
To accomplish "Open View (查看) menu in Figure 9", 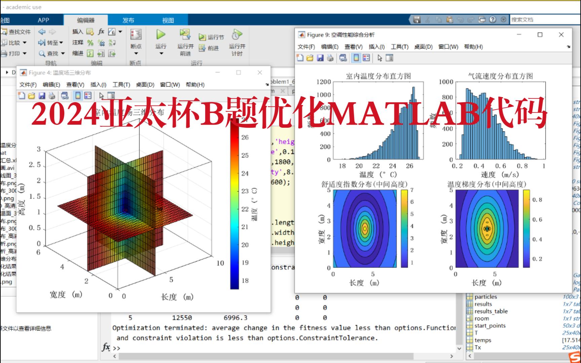I will 353,47.
